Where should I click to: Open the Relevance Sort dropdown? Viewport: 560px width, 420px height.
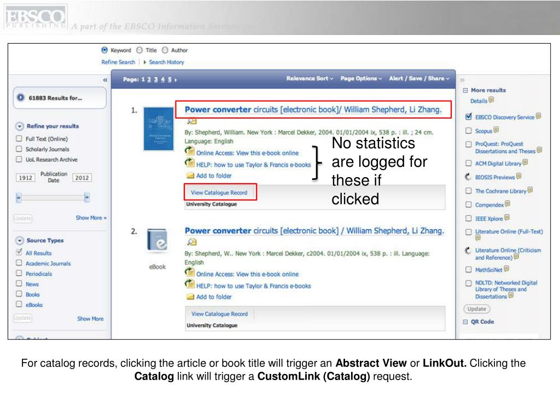pyautogui.click(x=310, y=78)
